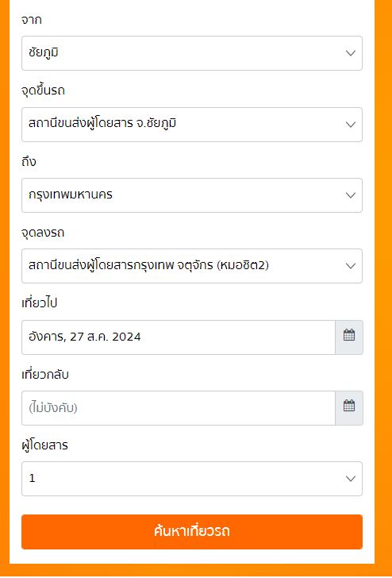
Task: Open the calendar picker for เที่ยวไป
Action: click(349, 337)
